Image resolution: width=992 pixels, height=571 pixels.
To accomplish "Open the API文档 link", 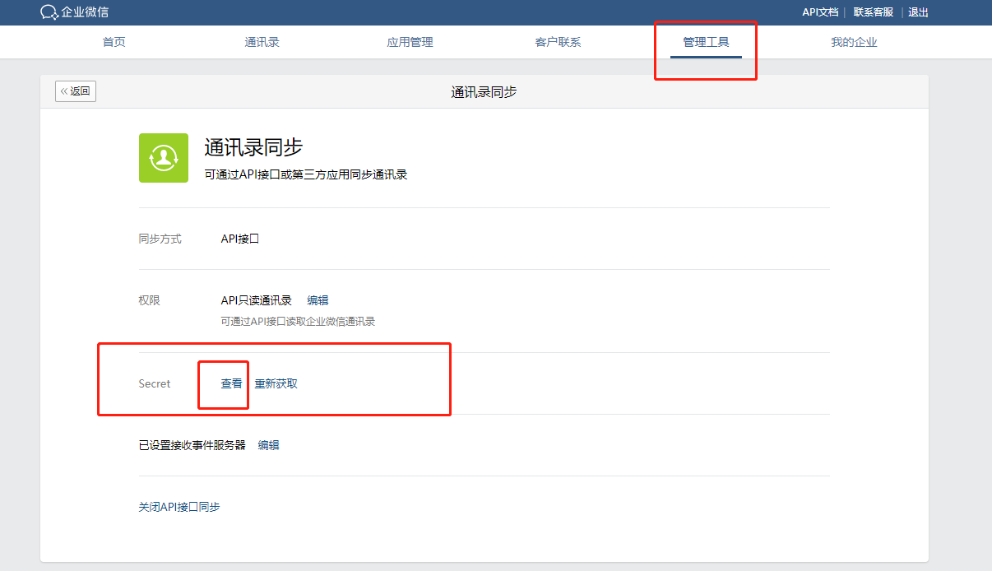I will coord(820,12).
